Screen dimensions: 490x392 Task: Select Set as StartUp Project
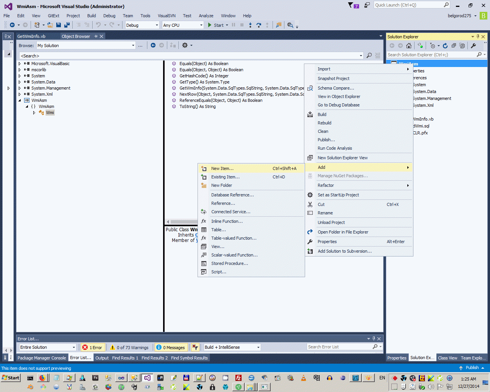359,195
